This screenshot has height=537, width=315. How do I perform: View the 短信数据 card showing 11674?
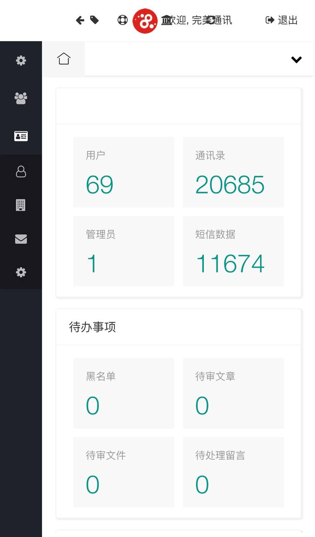pos(233,251)
